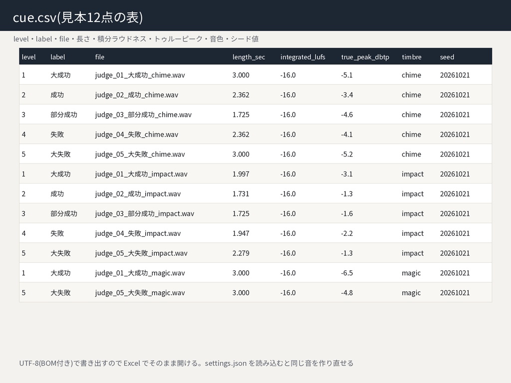Click true peak value -6.5
The width and height of the screenshot is (511, 383).
click(x=347, y=273)
